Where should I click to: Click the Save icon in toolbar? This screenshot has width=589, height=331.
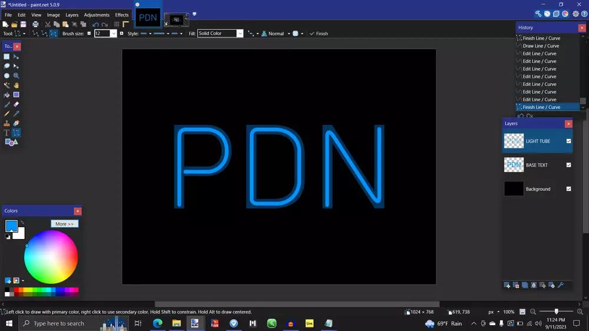tap(24, 24)
